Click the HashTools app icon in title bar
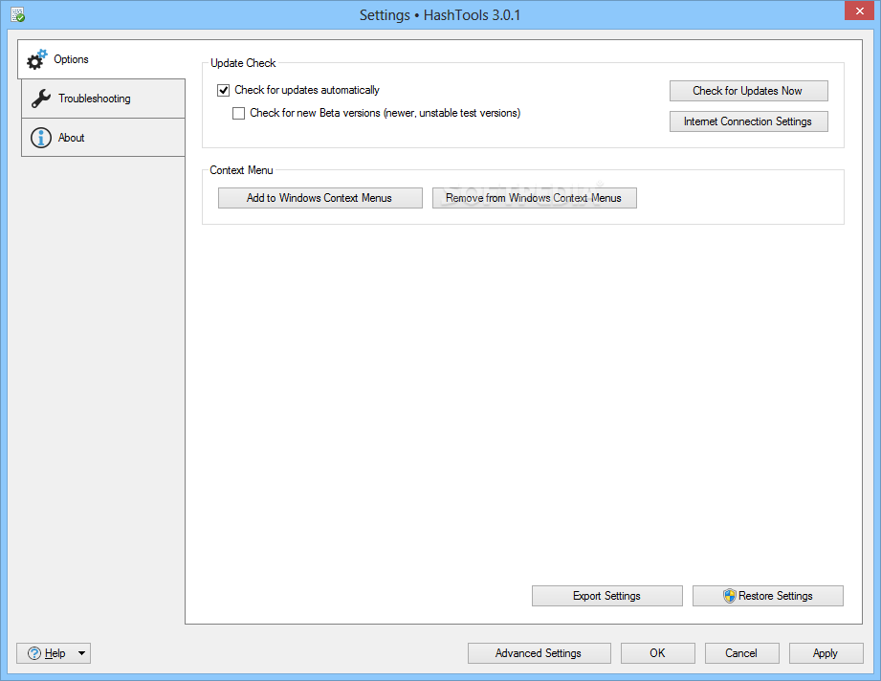Viewport: 881px width, 681px height. point(18,14)
